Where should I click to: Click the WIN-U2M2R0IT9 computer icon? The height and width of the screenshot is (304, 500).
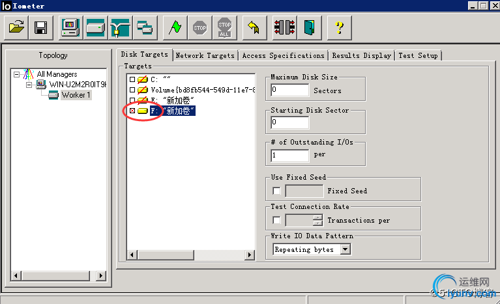[x=41, y=85]
